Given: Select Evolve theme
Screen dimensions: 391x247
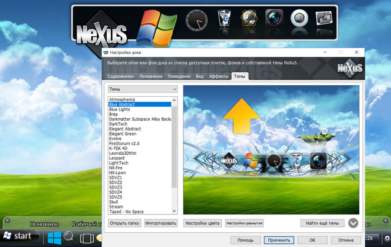Looking at the screenshot, I should (x=140, y=139).
